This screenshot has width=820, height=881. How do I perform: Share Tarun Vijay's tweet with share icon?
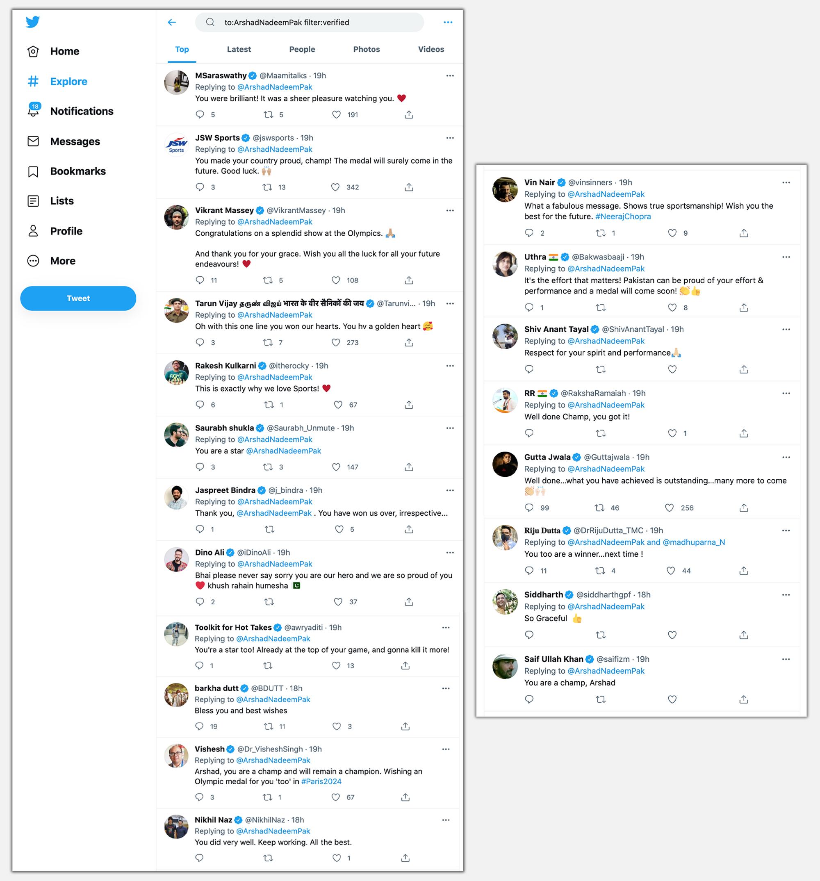click(x=409, y=342)
